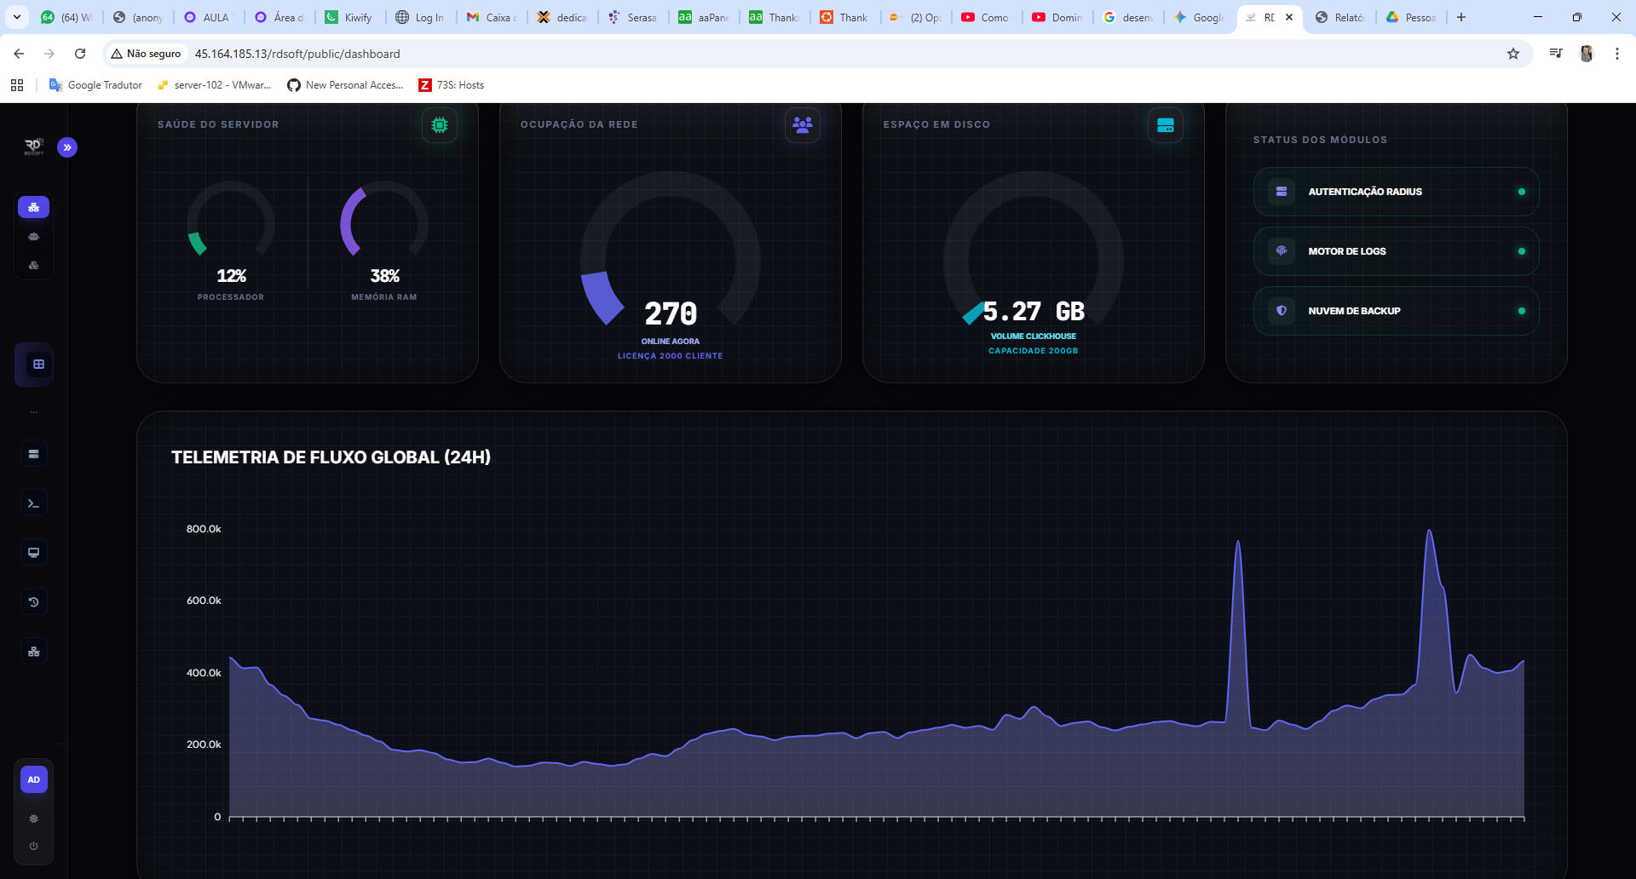The height and width of the screenshot is (879, 1636).
Task: Open the terminal console icon in sidebar
Action: pos(34,503)
